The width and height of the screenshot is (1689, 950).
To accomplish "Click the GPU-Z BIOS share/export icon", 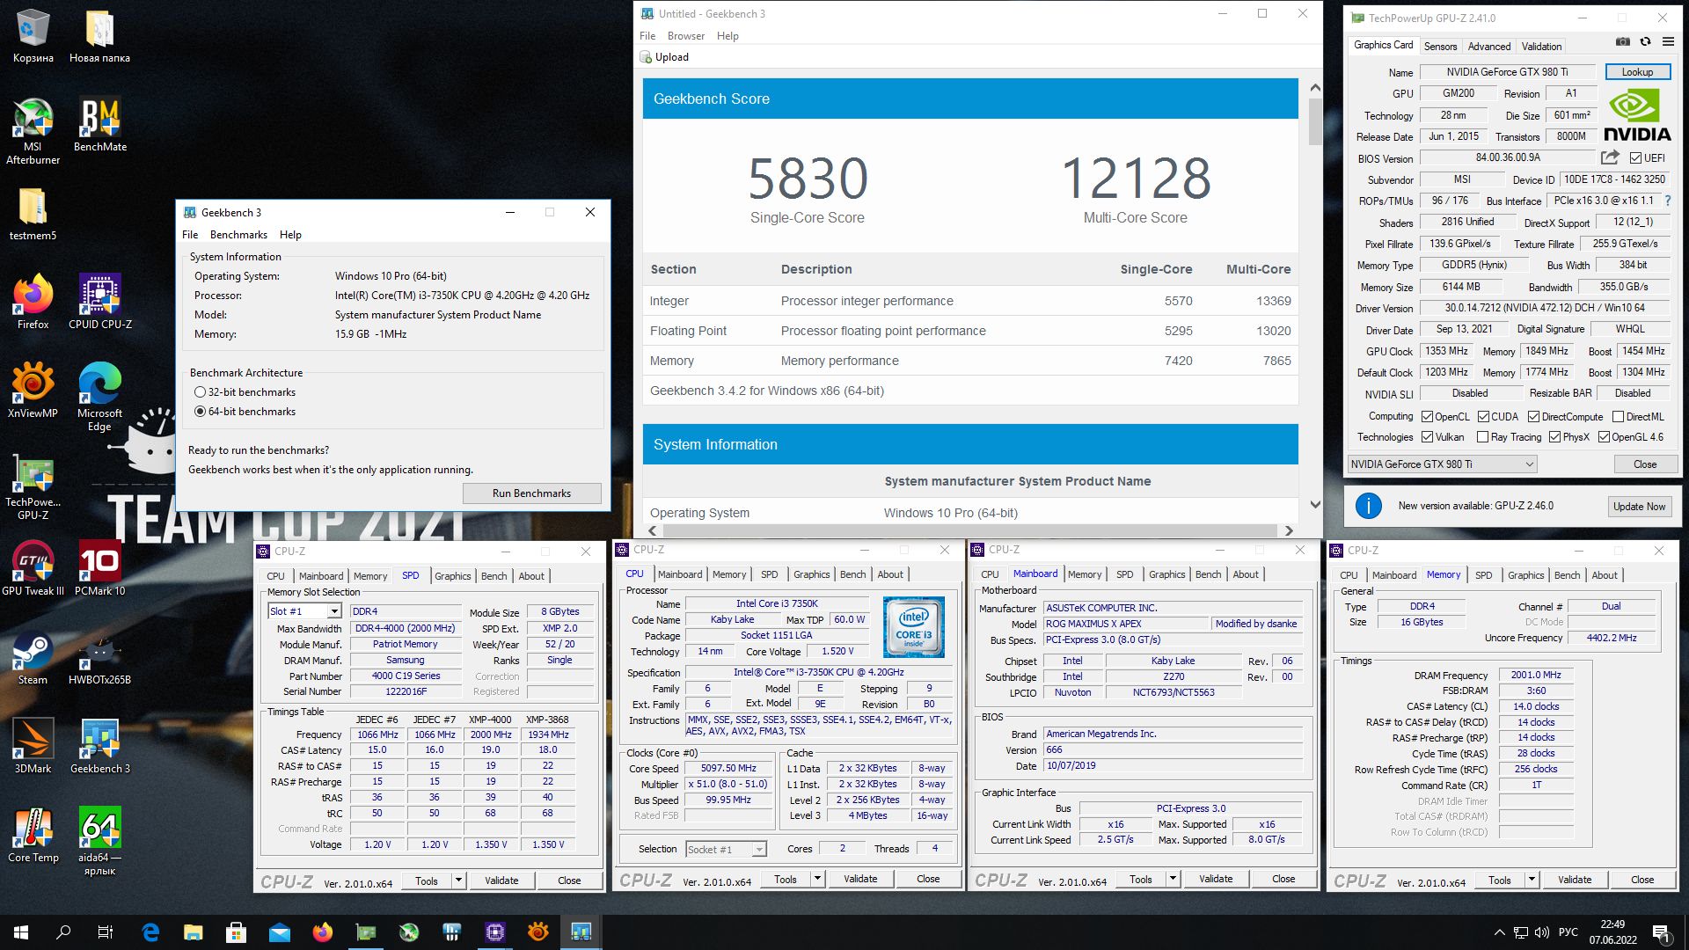I will (x=1610, y=157).
